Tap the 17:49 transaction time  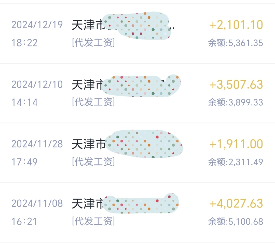pos(24,162)
